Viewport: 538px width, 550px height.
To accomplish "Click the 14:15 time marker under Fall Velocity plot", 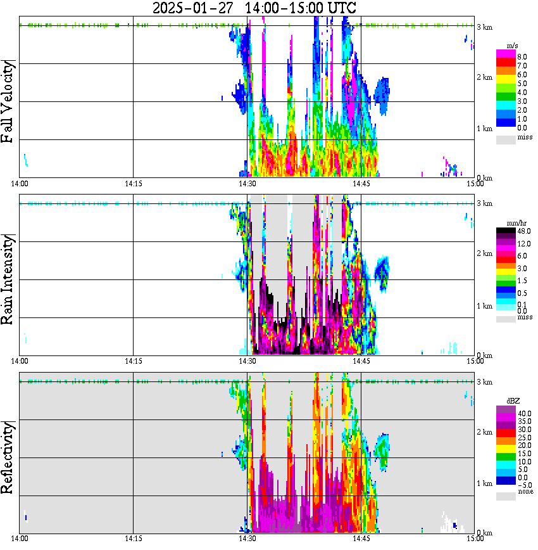I will coord(133,184).
